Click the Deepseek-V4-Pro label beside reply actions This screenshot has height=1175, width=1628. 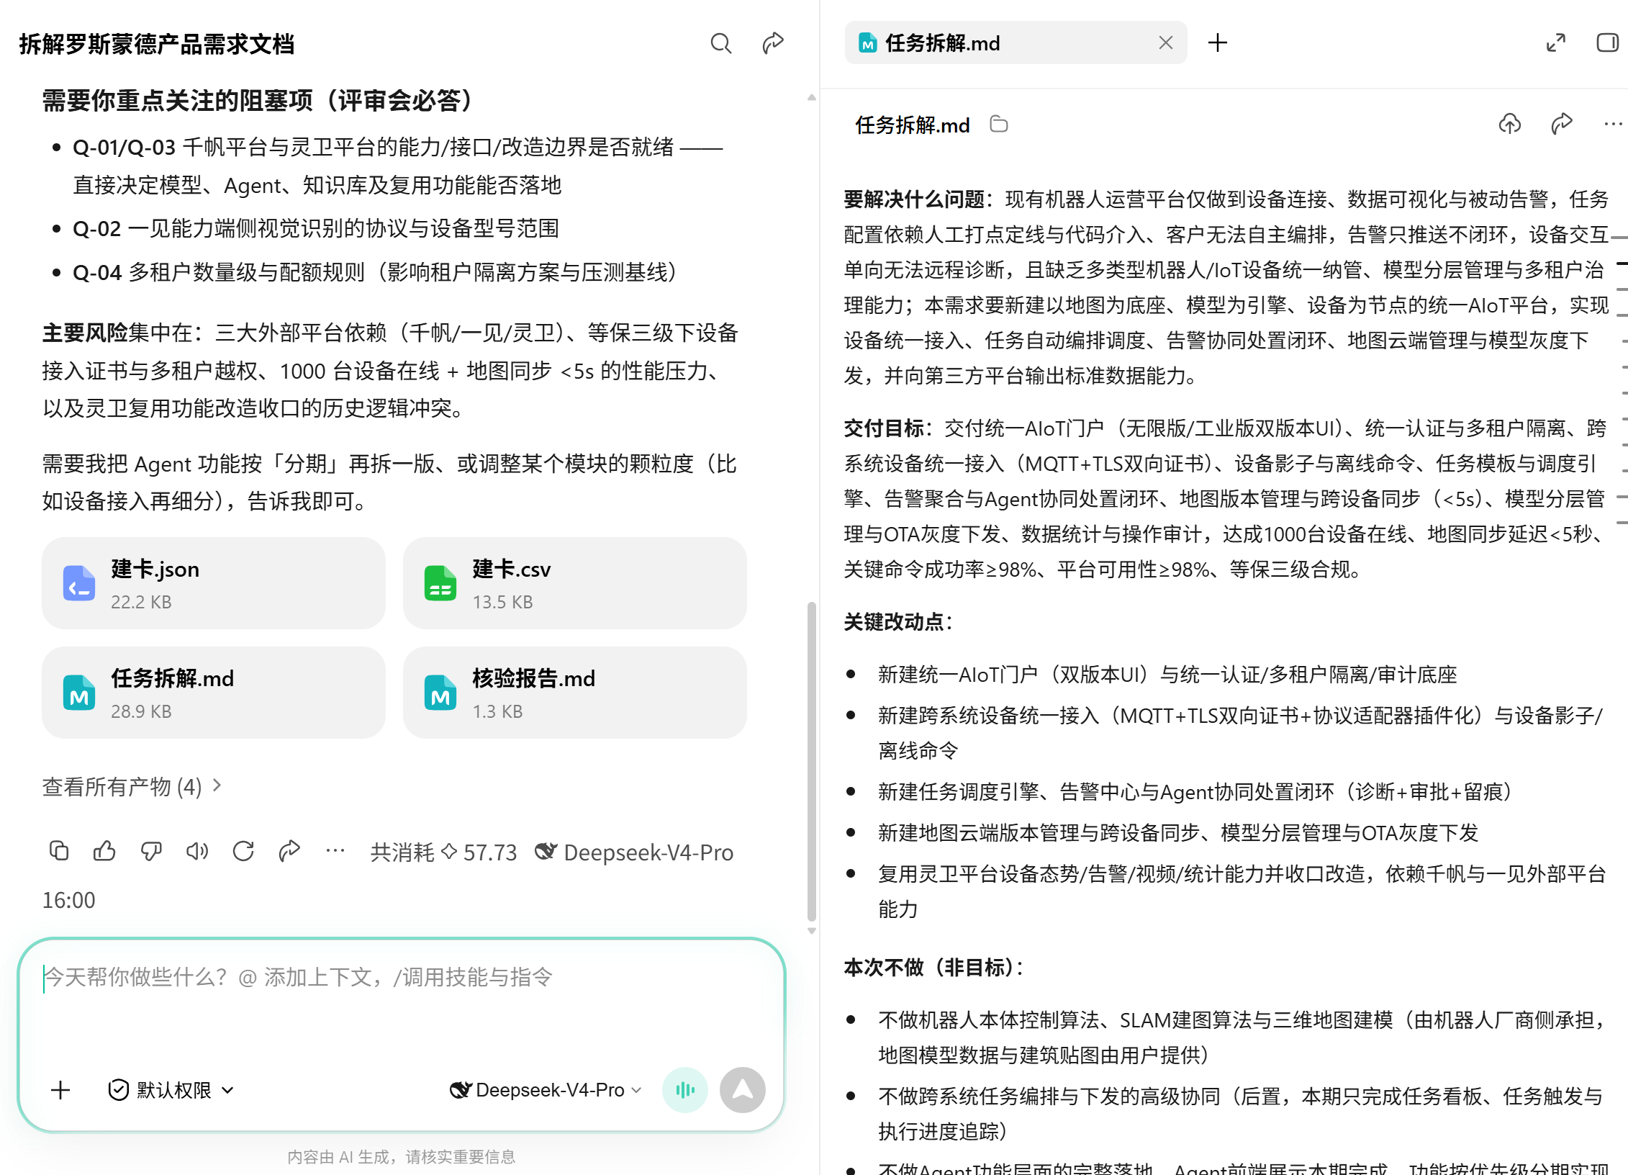point(635,852)
